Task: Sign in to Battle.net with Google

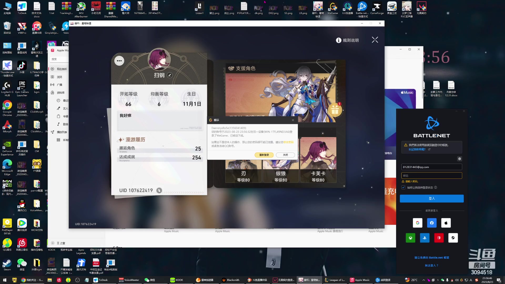Action: click(417, 223)
